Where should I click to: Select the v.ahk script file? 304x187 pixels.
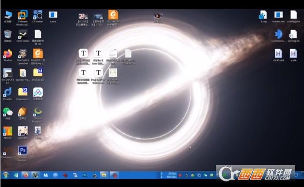pos(293,55)
